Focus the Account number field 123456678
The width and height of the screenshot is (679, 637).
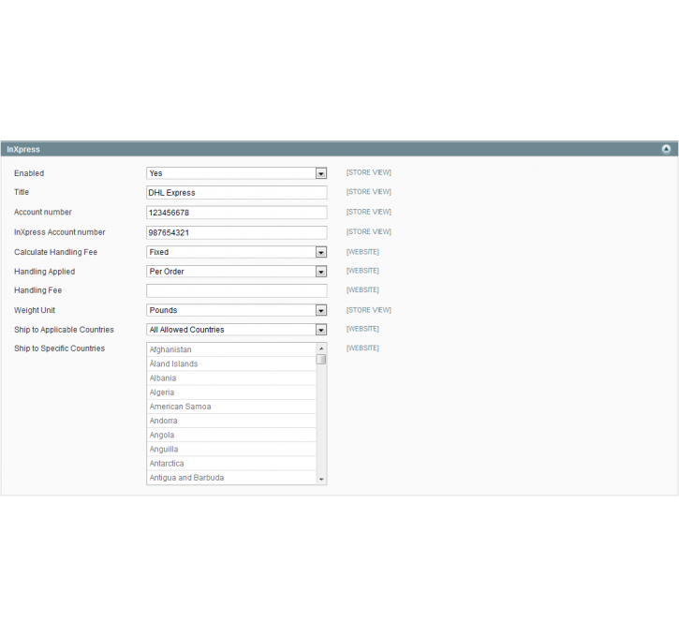(x=236, y=213)
